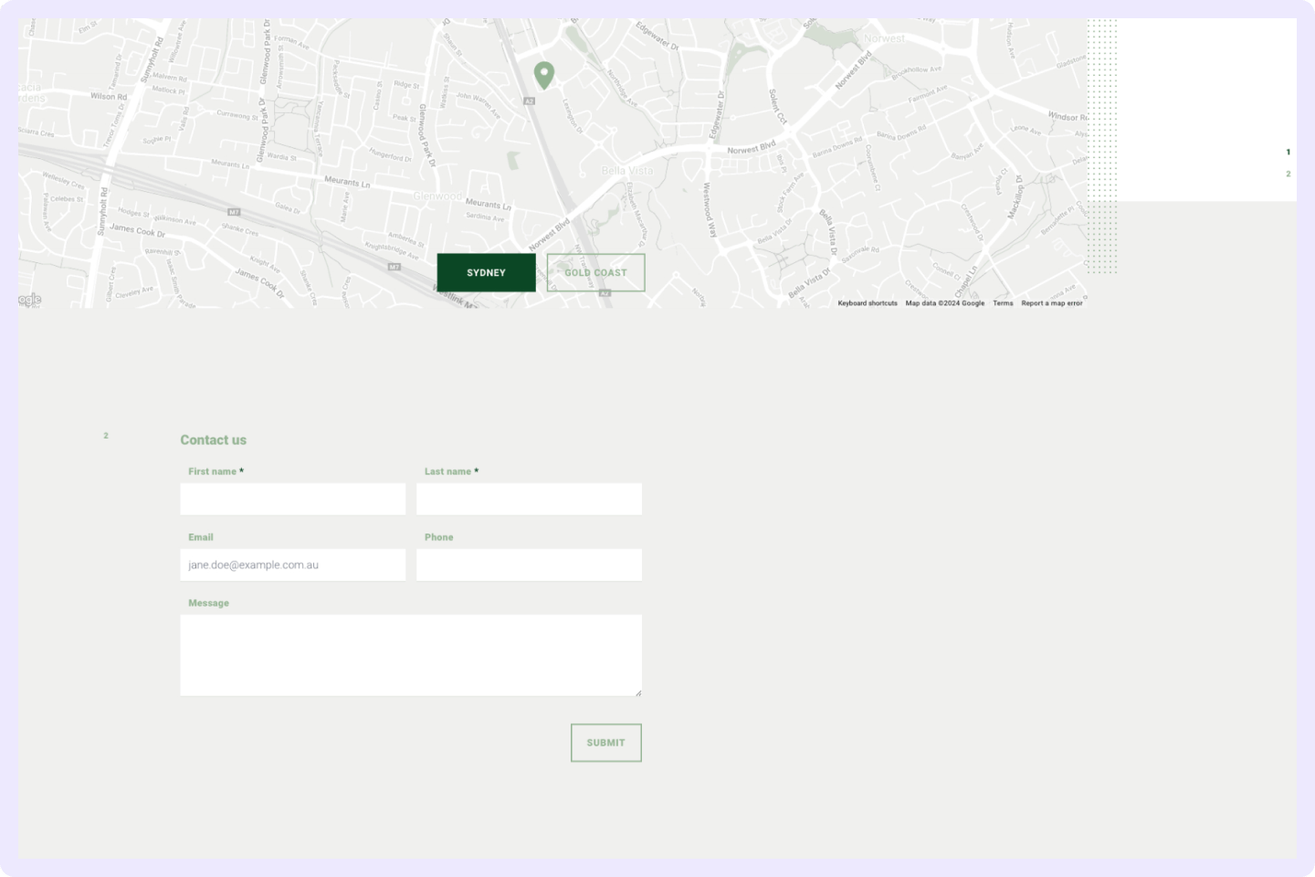Image resolution: width=1315 pixels, height=877 pixels.
Task: Click Report a map error link
Action: (1051, 303)
